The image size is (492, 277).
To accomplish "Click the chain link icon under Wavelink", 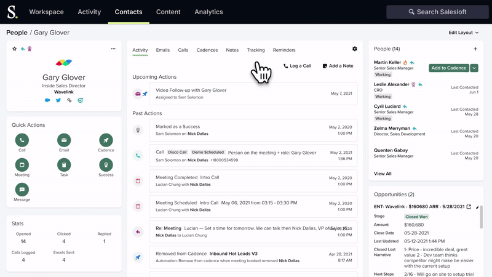I will tap(69, 100).
